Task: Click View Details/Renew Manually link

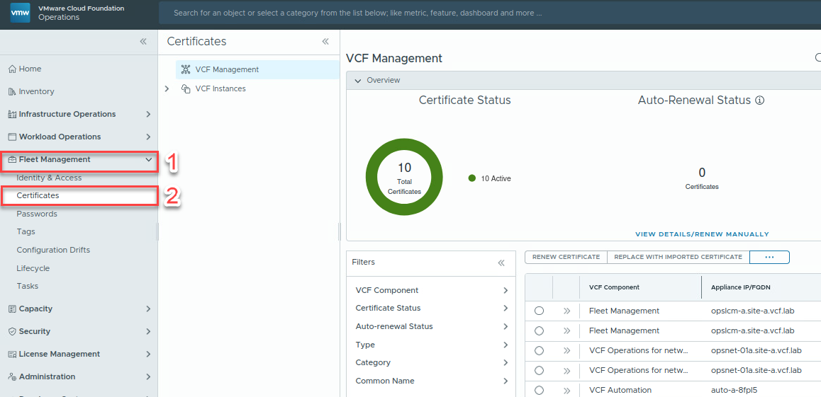Action: (x=702, y=234)
